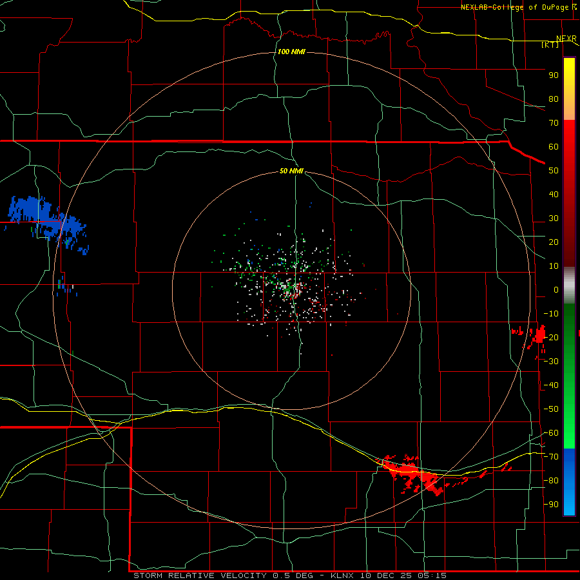Select the positive 20 knot scale value
580x580 pixels.
(x=554, y=242)
